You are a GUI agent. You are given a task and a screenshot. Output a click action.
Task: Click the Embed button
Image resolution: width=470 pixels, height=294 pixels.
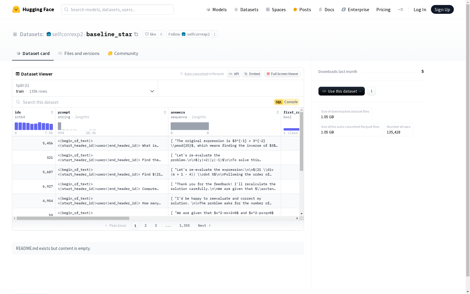pyautogui.click(x=252, y=74)
